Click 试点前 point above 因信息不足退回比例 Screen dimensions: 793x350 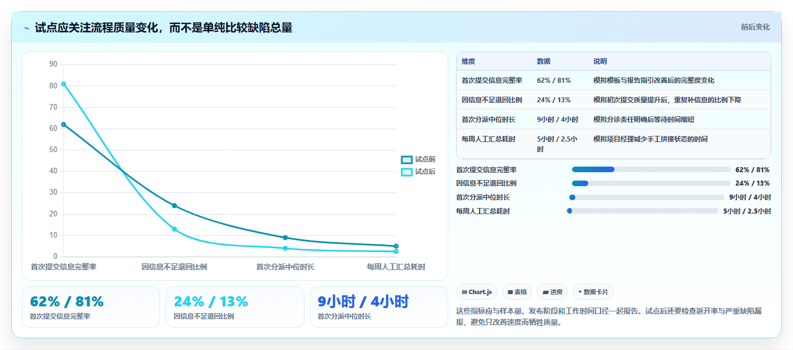[175, 206]
